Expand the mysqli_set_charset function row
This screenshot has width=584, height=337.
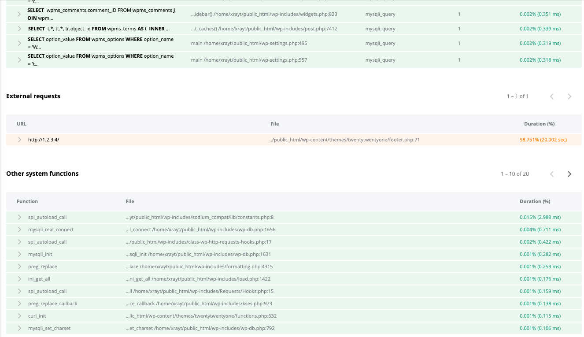(x=18, y=328)
